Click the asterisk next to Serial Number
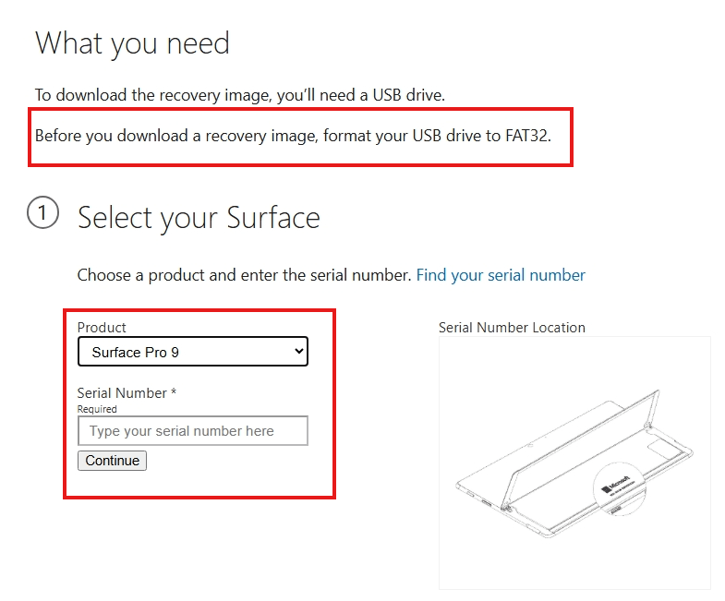 (x=174, y=392)
